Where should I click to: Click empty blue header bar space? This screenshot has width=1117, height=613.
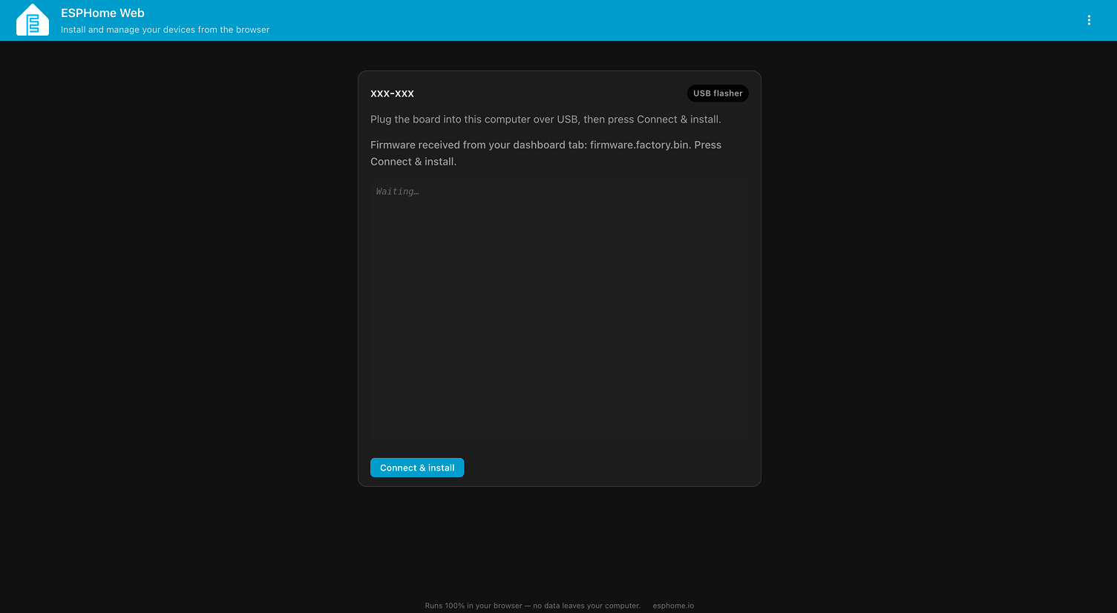coord(668,20)
